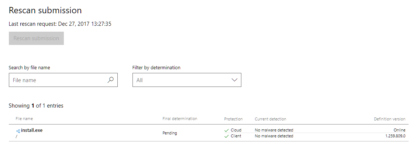The width and height of the screenshot is (420, 158).
Task: Click the Cloud protection checkmark icon
Action: click(226, 130)
